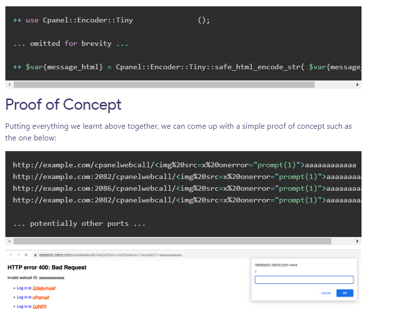Screen dimensions: 402x316
Task: Open the 'Log in to WHM' link
Action: [x=27, y=306]
